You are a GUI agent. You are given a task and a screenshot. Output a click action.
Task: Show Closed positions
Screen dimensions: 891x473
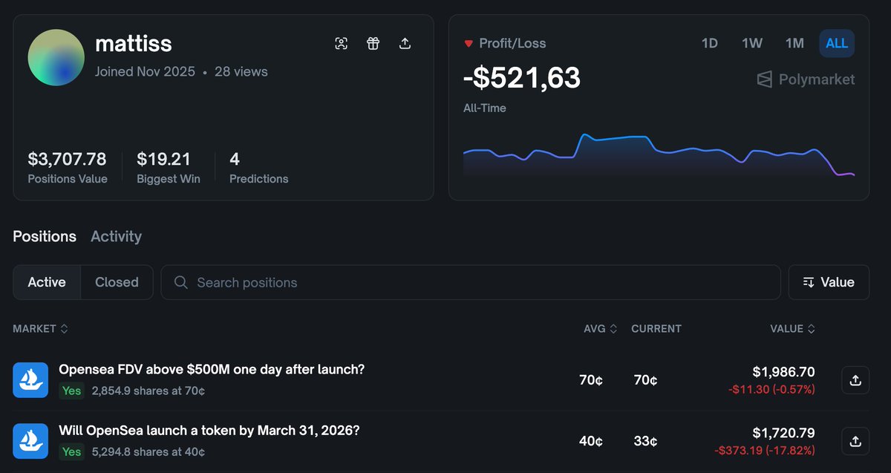[x=117, y=282]
